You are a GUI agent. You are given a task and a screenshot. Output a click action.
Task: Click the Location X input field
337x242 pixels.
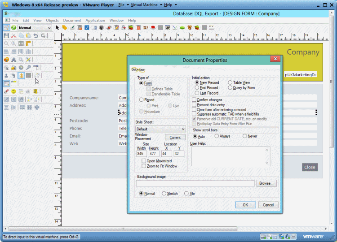click(167, 153)
